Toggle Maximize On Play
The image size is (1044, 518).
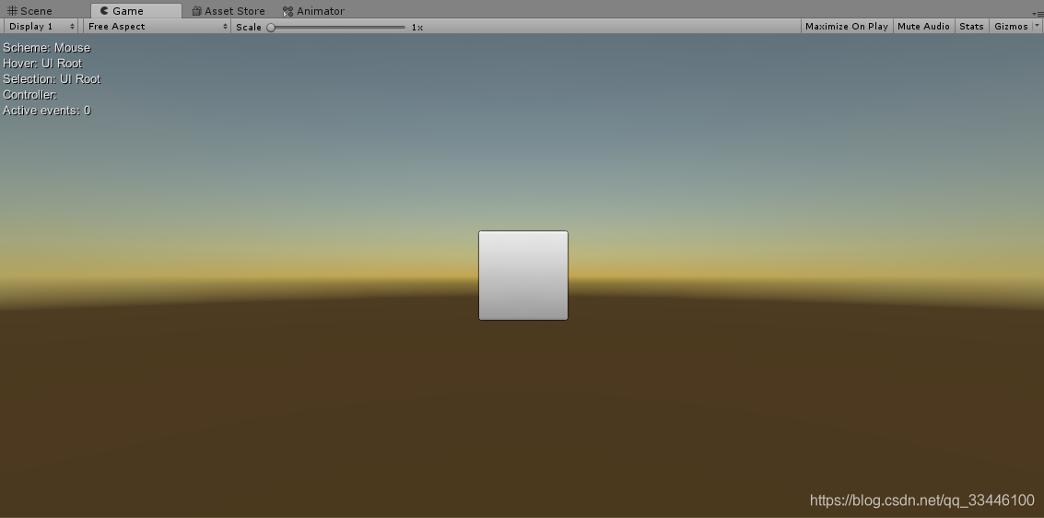846,26
